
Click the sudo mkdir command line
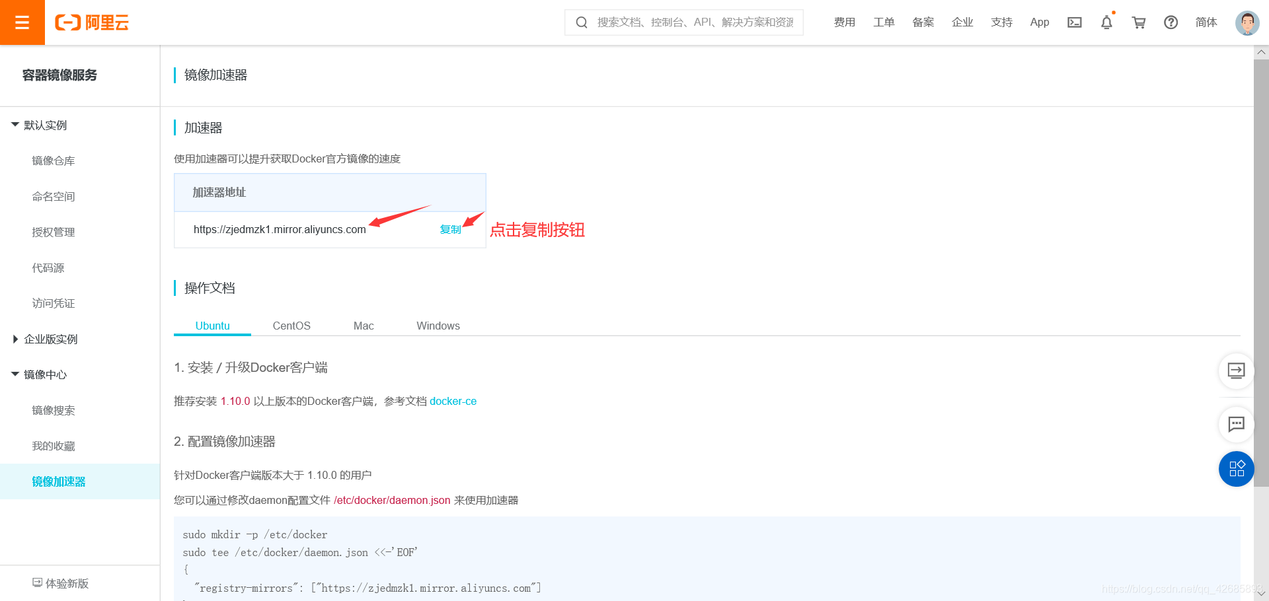[x=255, y=534]
